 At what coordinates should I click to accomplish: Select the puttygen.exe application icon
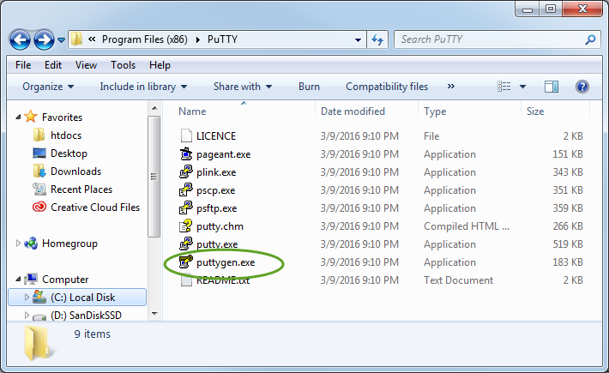click(186, 262)
